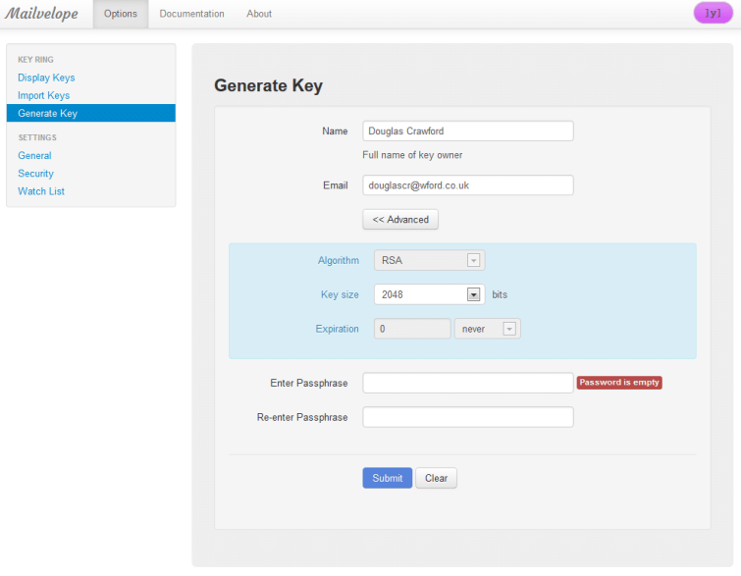The width and height of the screenshot is (741, 576).
Task: Collapse the Advanced options
Action: tap(400, 219)
